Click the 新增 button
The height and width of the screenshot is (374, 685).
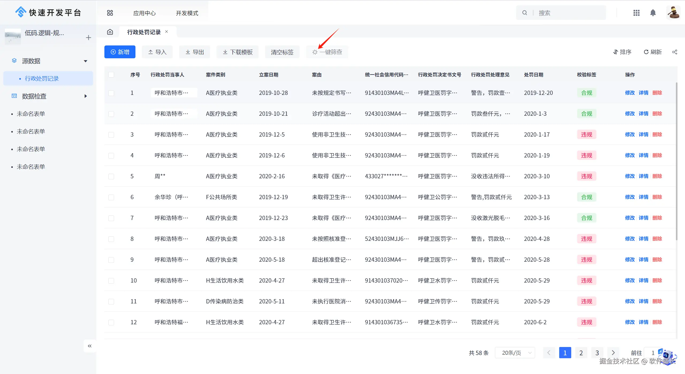(x=120, y=52)
